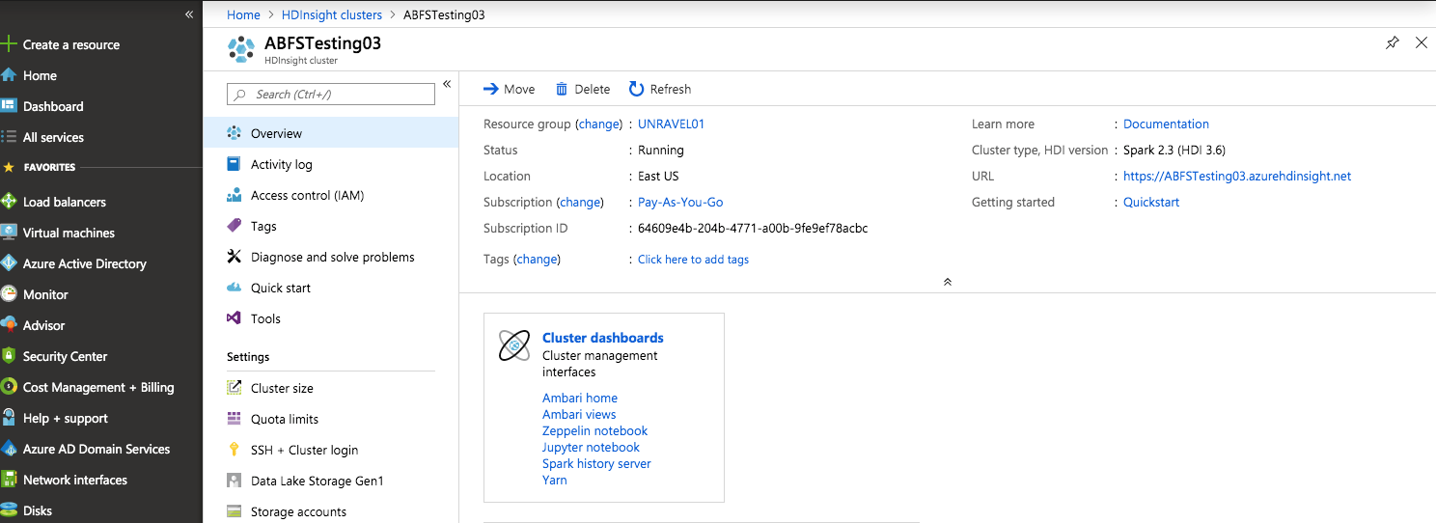
Task: Click the Create a resource plus icon
Action: (9, 44)
